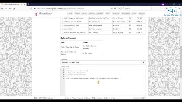The height and width of the screenshot is (102, 182).
Task: Open the FAQs footer link
Action: point(94,98)
